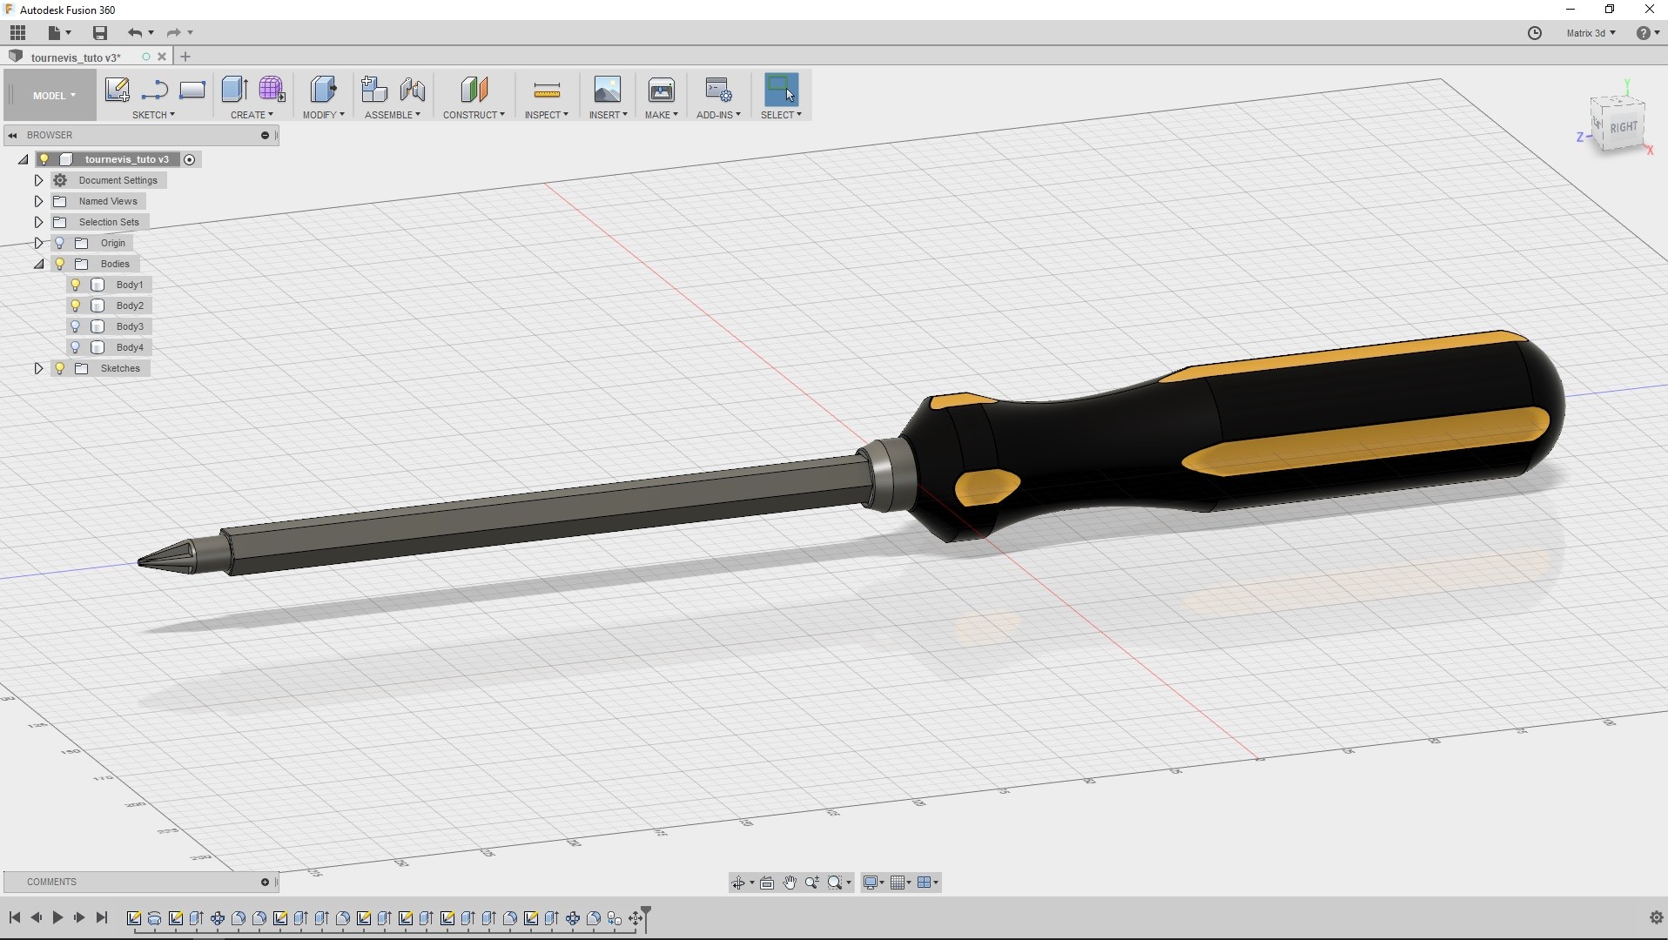This screenshot has height=940, width=1668.
Task: Toggle visibility of the Sketches folder
Action: coord(60,368)
